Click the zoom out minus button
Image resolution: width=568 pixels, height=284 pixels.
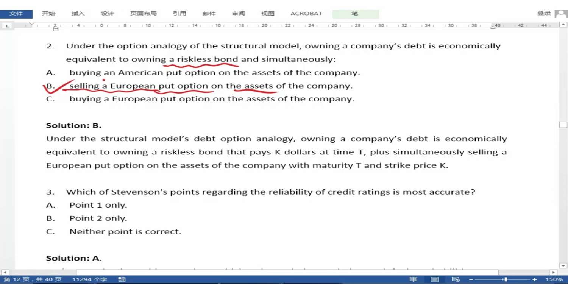471,279
